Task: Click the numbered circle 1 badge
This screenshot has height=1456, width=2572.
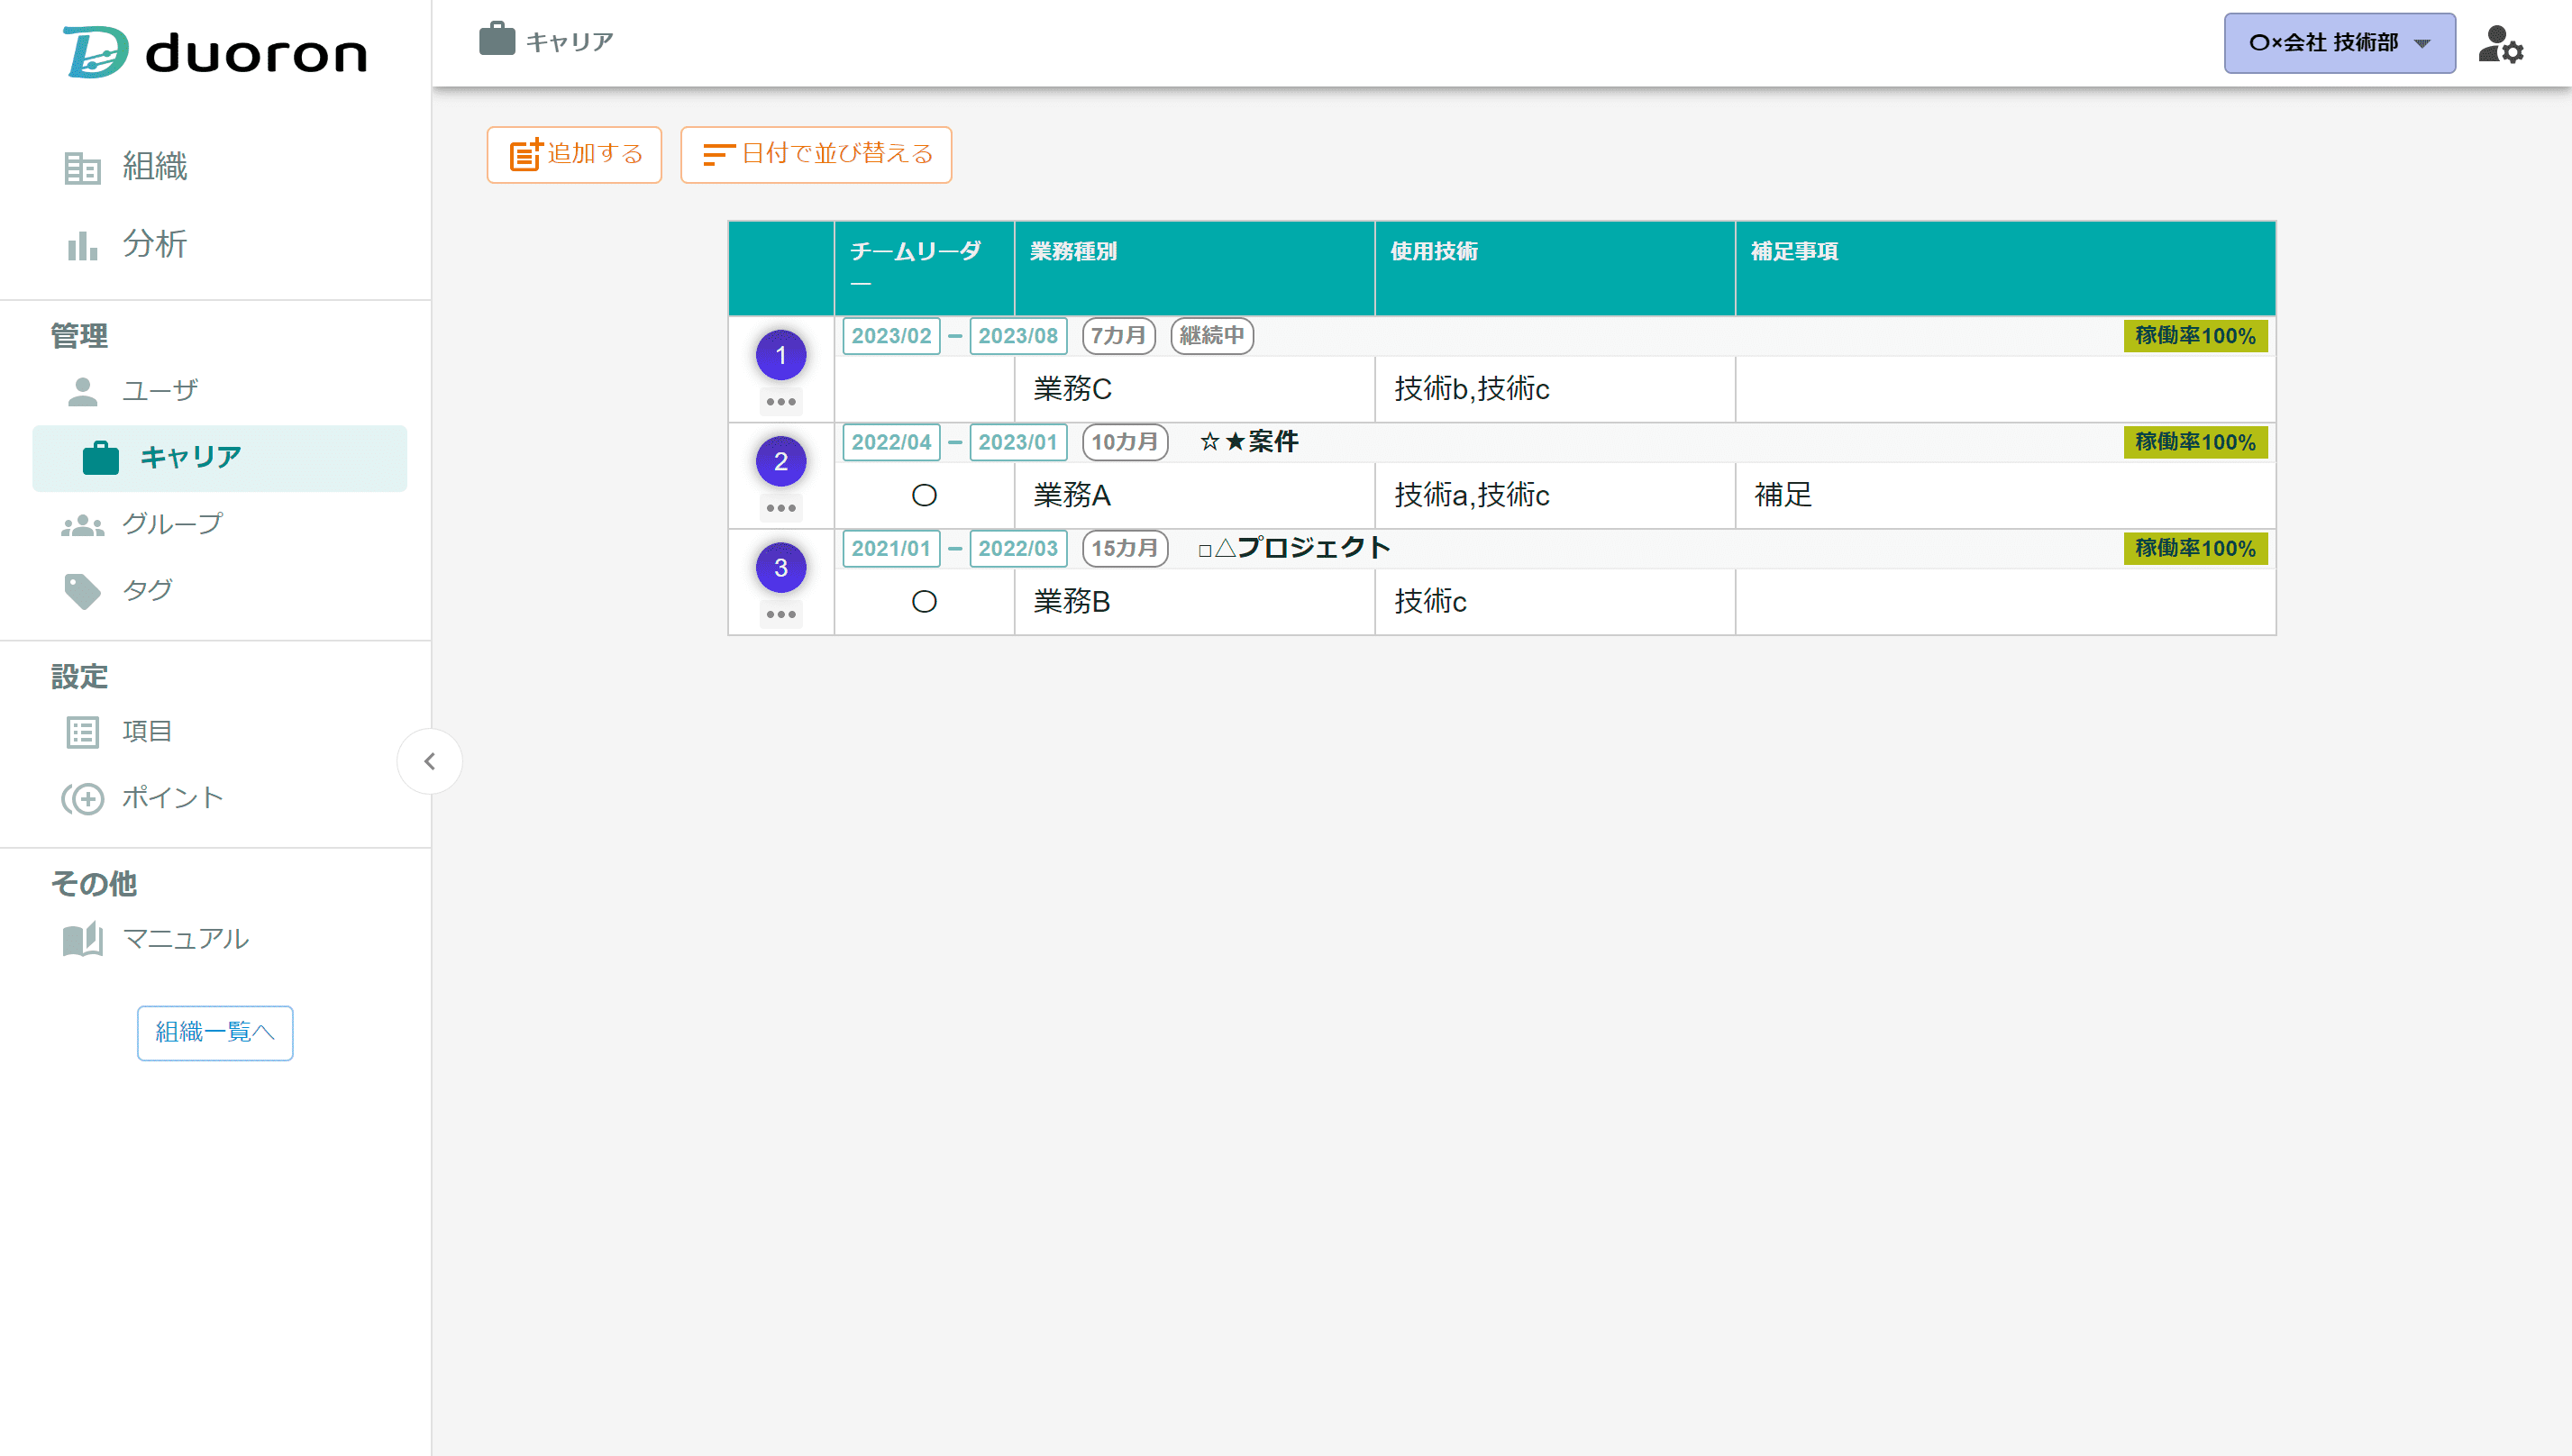Action: click(x=781, y=355)
